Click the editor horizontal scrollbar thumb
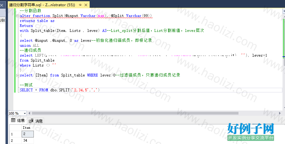 tap(135, 113)
